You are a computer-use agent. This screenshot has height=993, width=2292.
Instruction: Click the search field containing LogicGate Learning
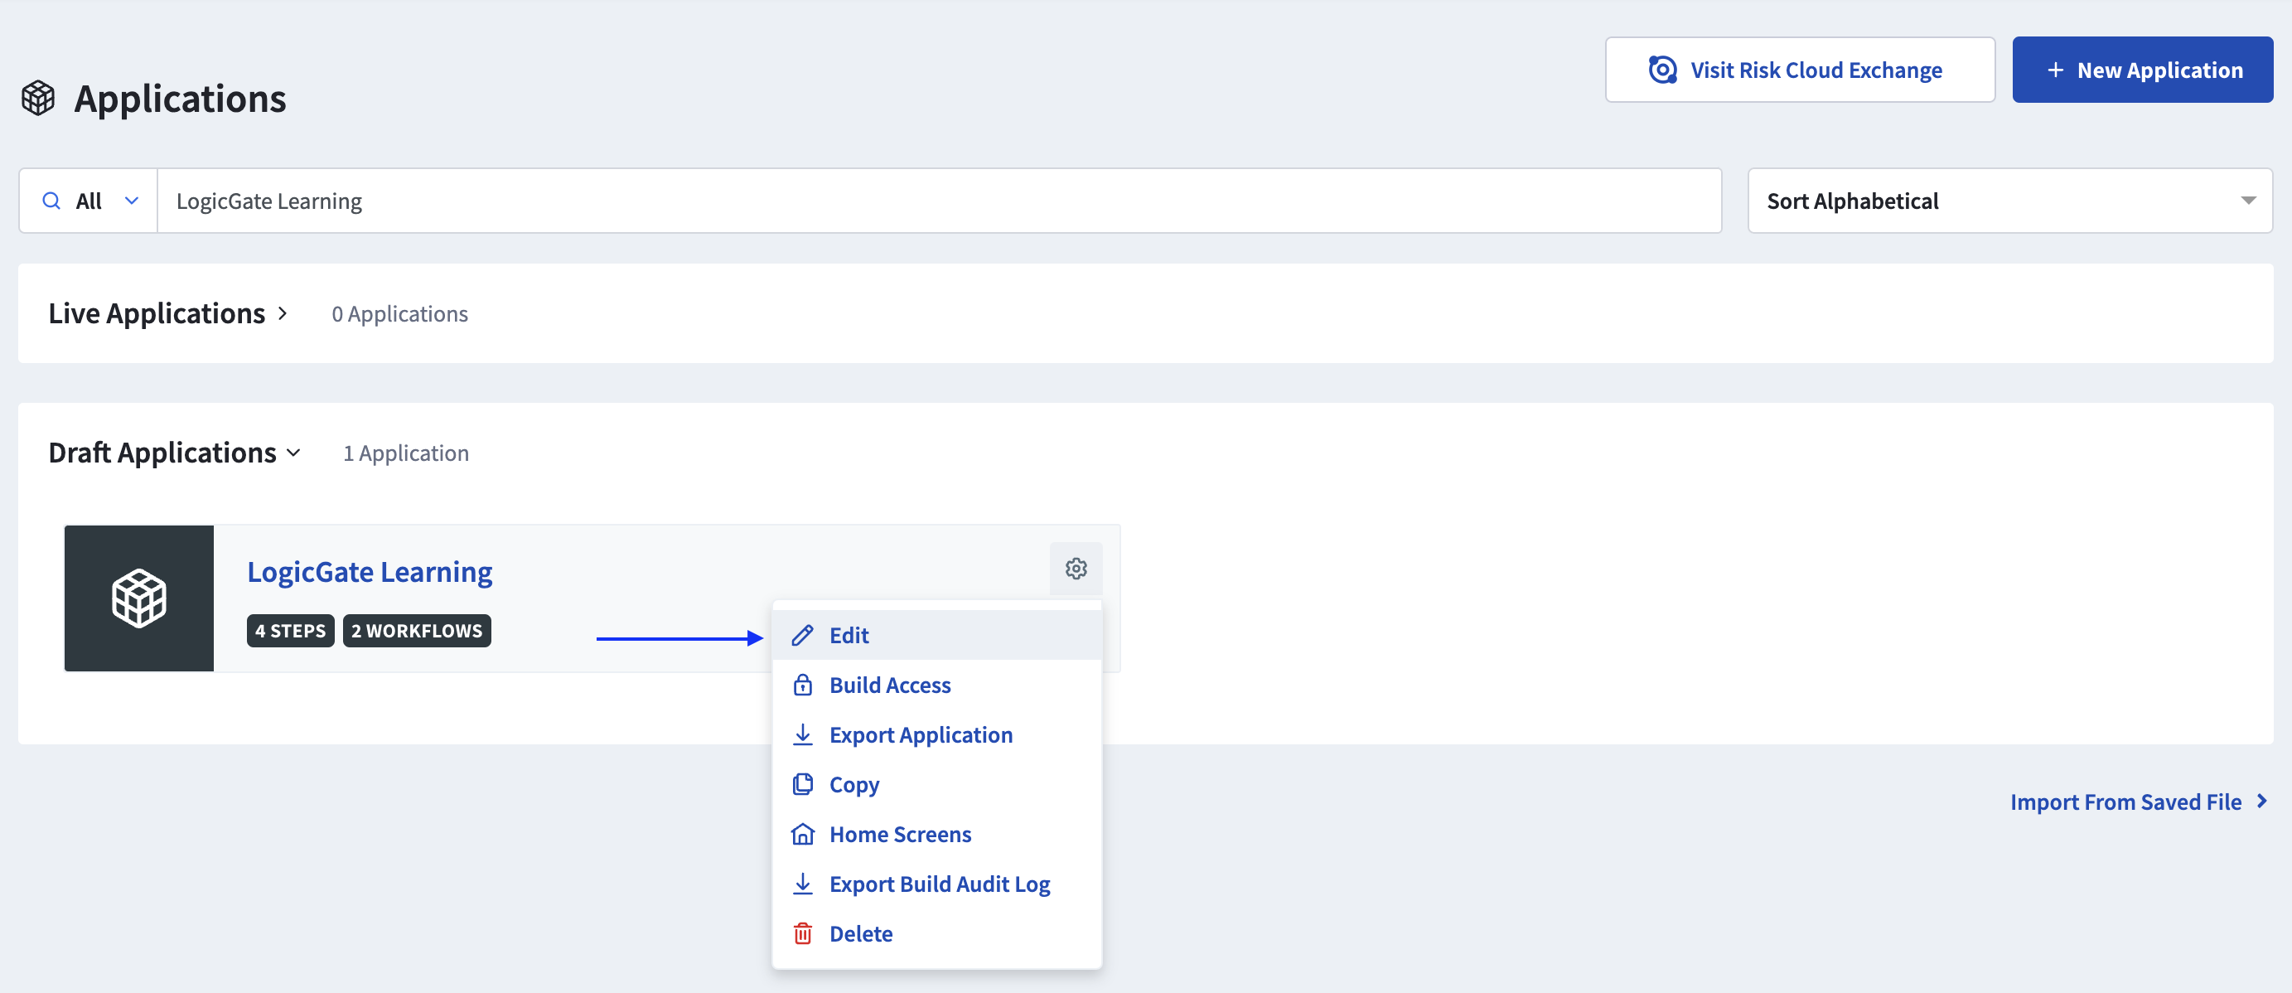pos(940,201)
